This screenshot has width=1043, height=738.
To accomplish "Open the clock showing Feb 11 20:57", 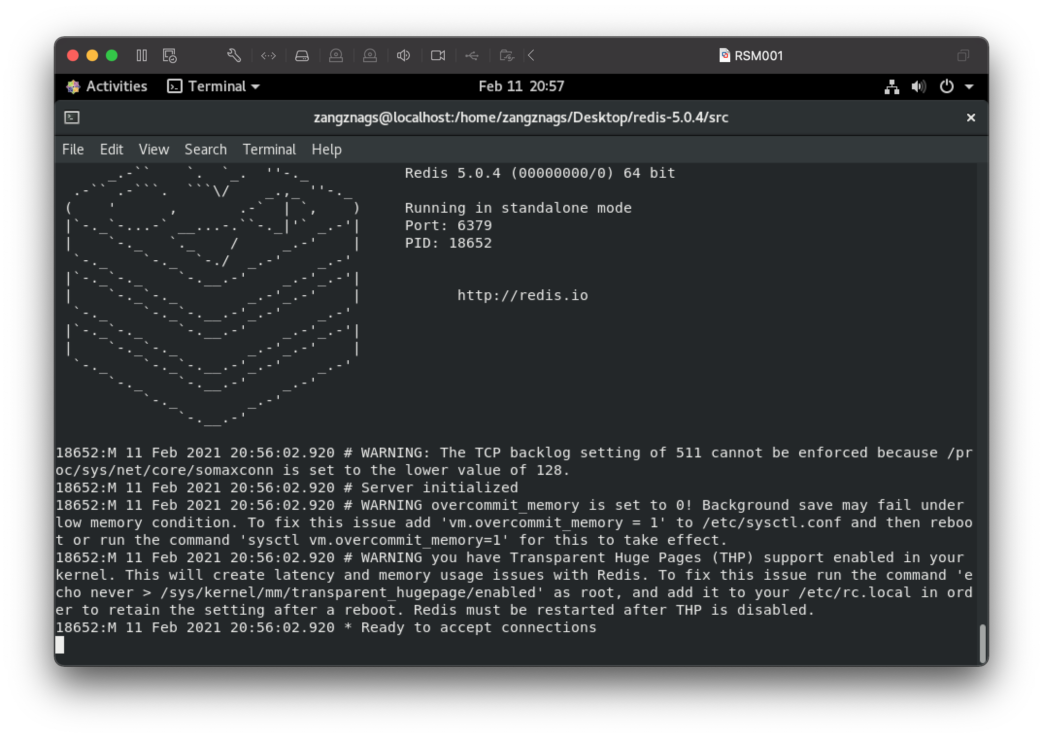I will coord(521,86).
